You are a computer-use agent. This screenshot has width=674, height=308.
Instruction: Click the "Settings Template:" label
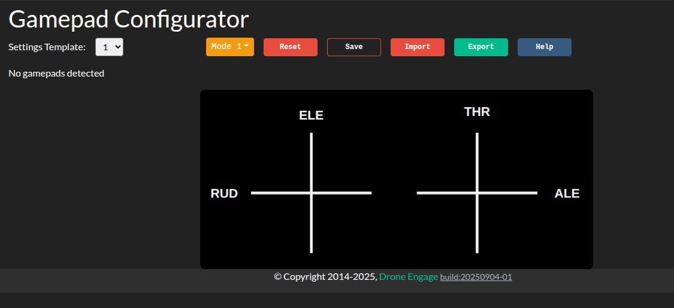click(47, 47)
